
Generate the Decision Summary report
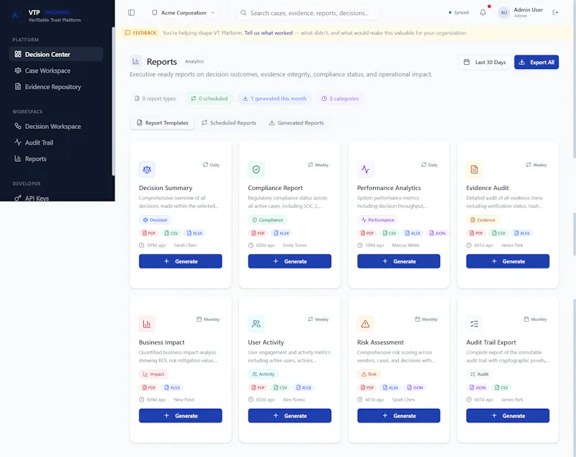(181, 261)
